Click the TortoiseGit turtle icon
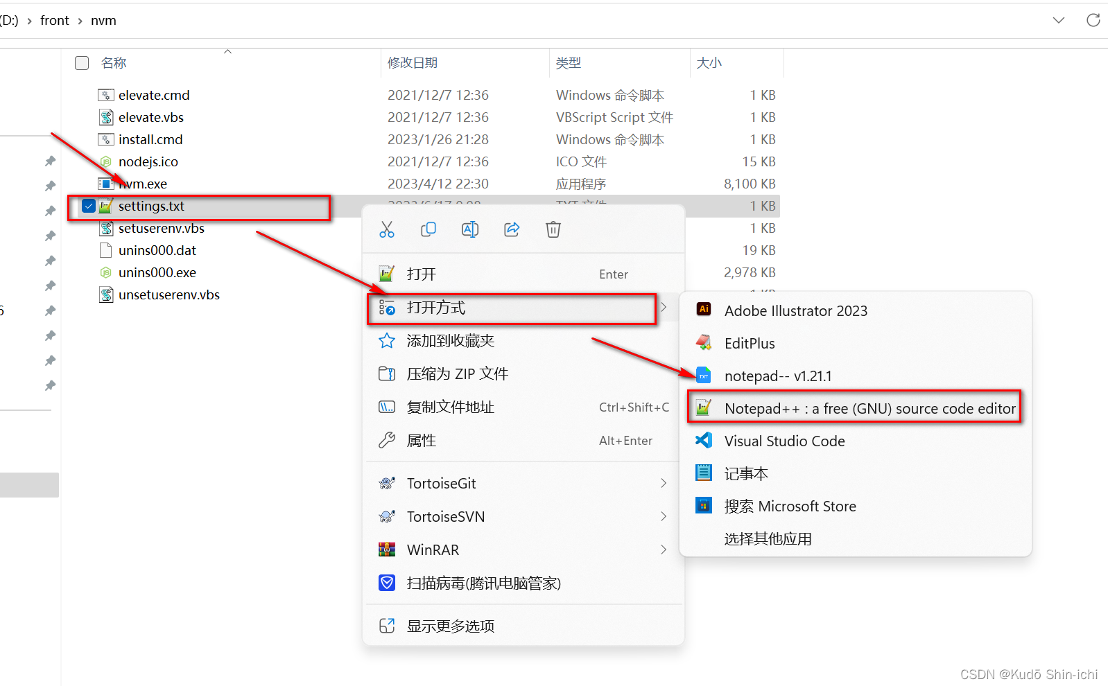 (x=387, y=483)
